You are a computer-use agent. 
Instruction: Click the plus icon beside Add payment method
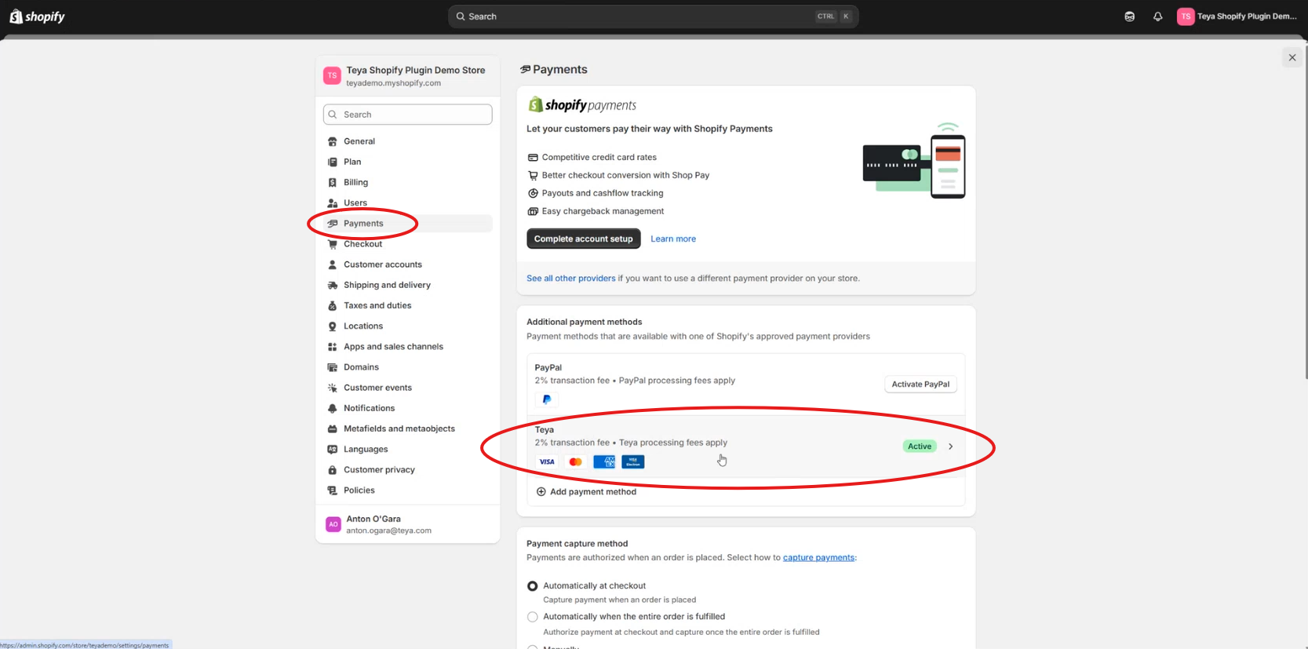[541, 492]
